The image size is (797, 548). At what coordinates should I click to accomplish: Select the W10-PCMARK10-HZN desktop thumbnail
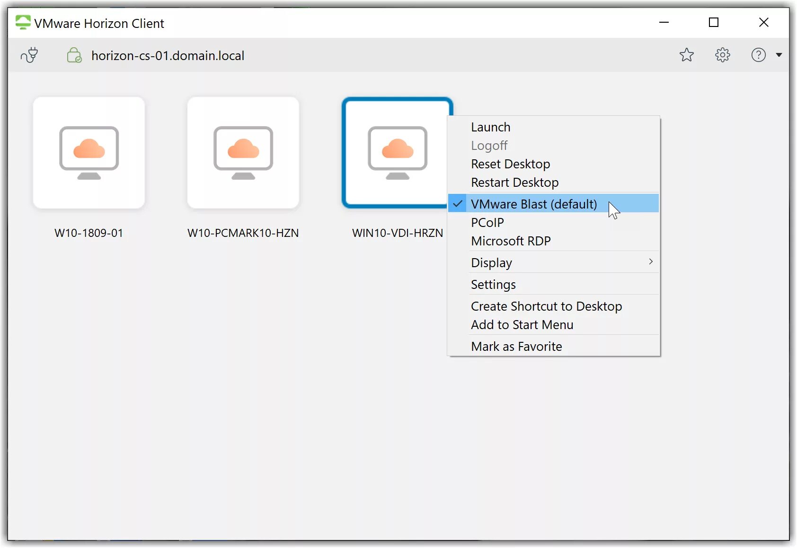point(243,153)
